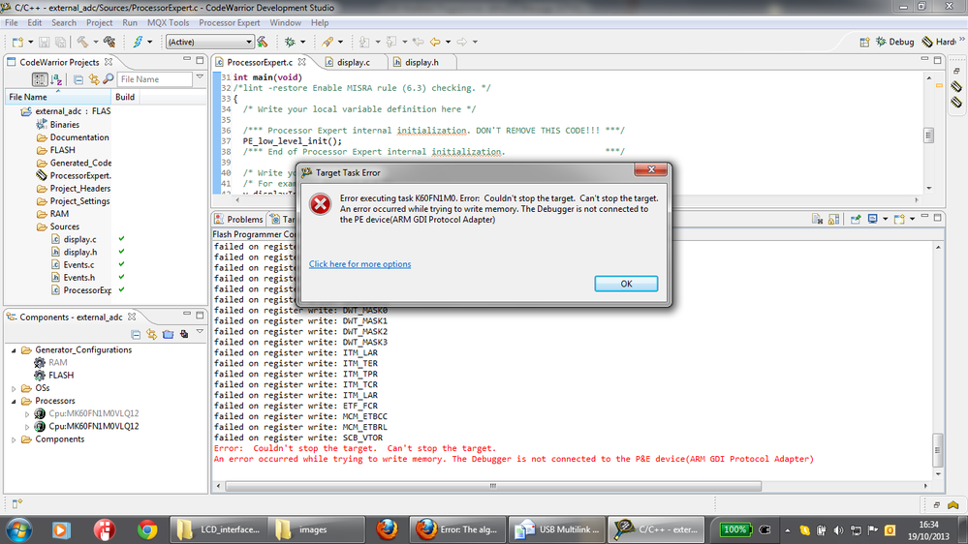The height and width of the screenshot is (544, 968).
Task: Select Events.h in the Sources folder
Action: point(79,278)
